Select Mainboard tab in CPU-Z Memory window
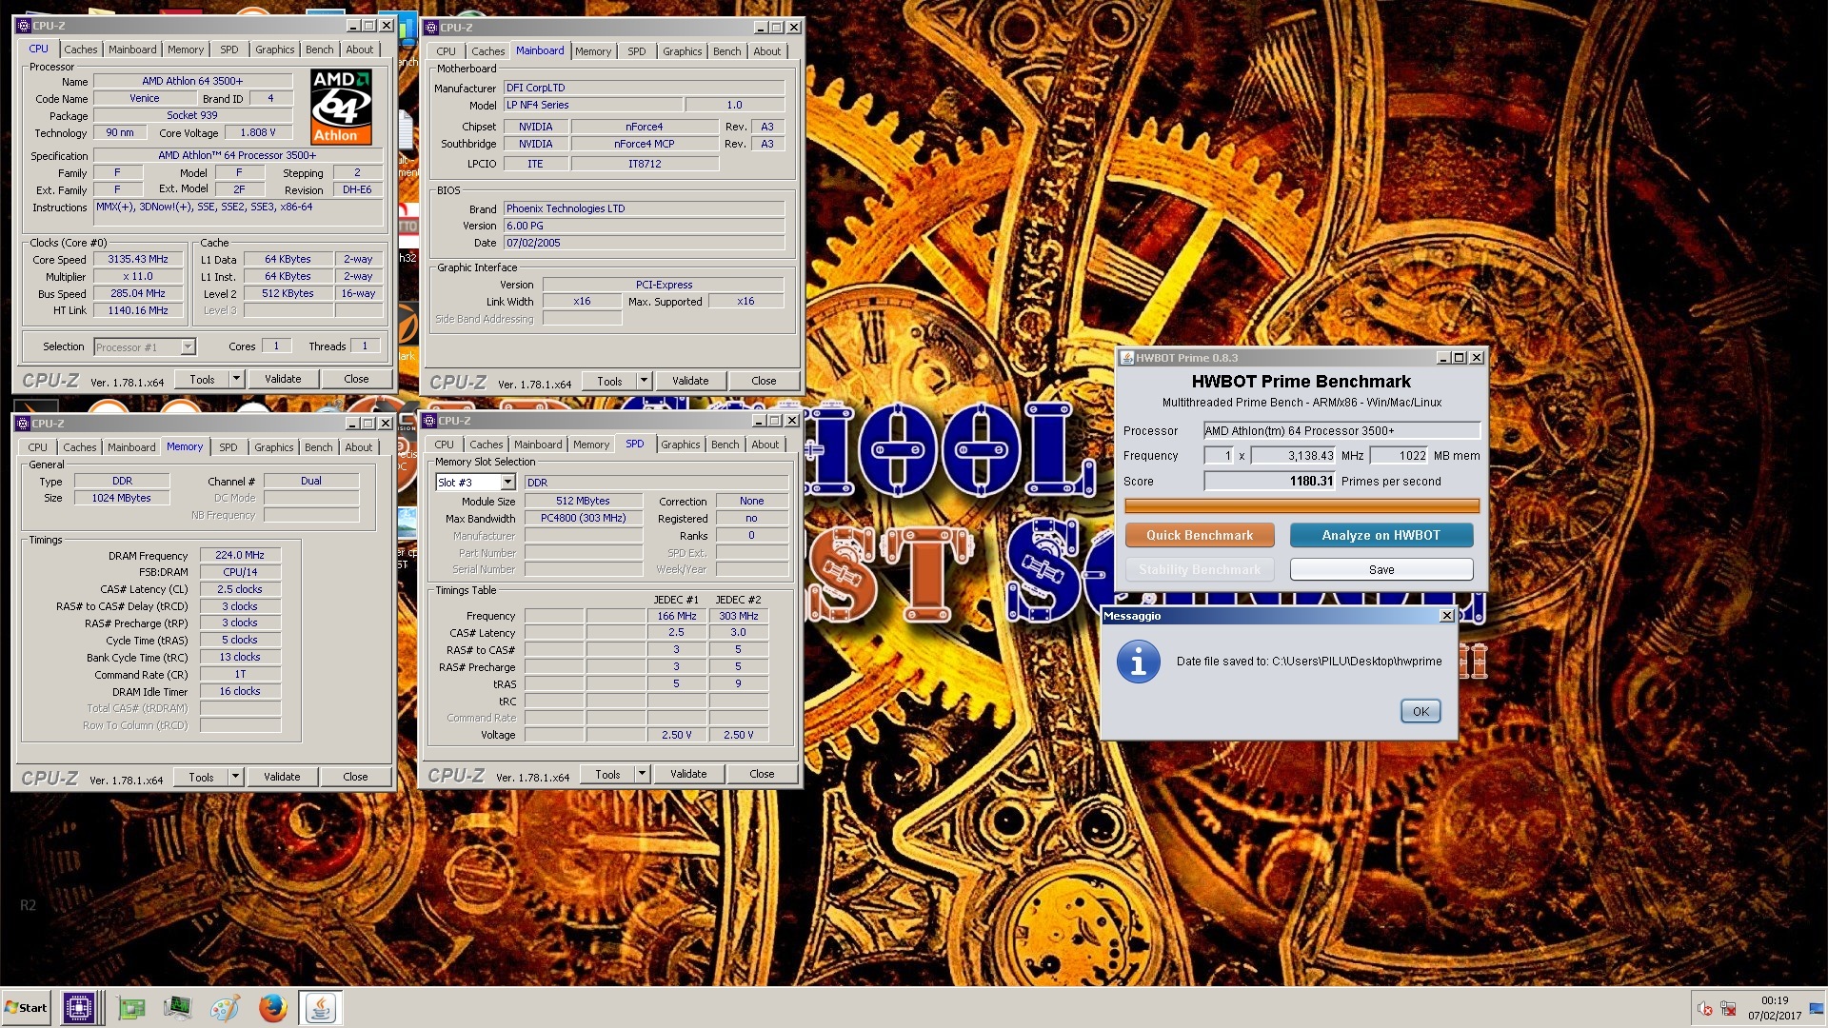The width and height of the screenshot is (1828, 1028). 131,447
